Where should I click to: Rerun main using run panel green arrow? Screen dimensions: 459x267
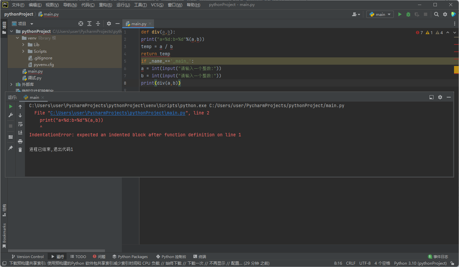[11, 106]
